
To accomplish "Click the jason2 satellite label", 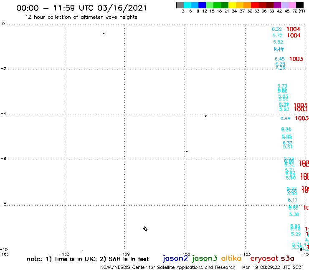I will pyautogui.click(x=175, y=259).
